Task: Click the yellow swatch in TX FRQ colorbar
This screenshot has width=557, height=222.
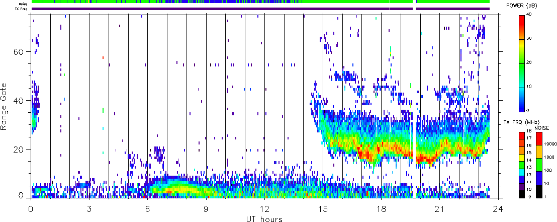Action: (x=521, y=157)
